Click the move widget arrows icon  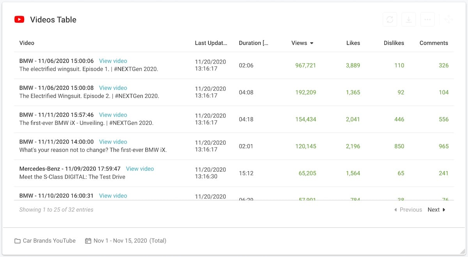(x=448, y=19)
